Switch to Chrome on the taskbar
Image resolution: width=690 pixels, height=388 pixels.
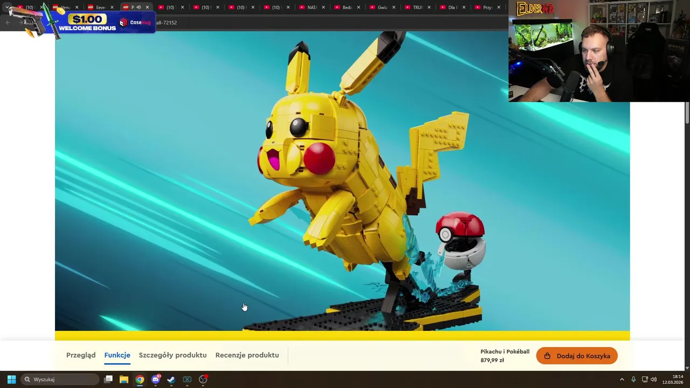coord(140,379)
